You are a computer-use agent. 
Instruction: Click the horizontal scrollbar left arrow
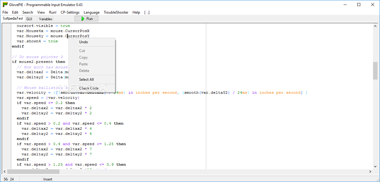click(x=4, y=171)
